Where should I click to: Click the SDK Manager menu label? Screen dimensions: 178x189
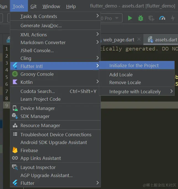tap(35, 116)
